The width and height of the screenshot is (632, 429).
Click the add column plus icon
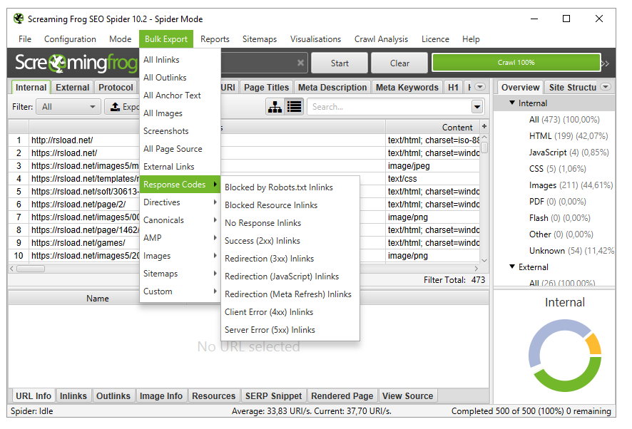484,126
